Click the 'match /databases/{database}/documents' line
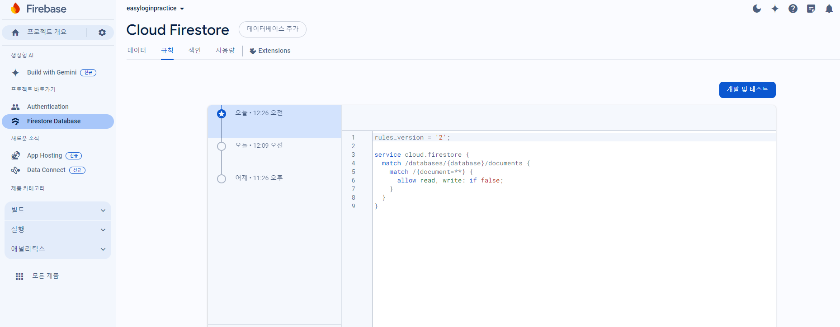Screen dimensions: 840x327 [x=456, y=163]
